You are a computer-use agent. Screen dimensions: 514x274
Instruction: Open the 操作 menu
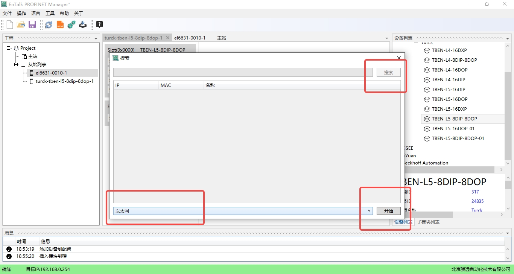tap(21, 14)
